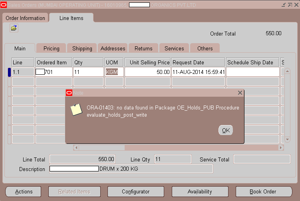Click the UOM column header
300x201 pixels.
(x=114, y=62)
